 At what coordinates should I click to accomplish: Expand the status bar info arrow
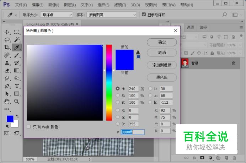[x=90, y=159]
